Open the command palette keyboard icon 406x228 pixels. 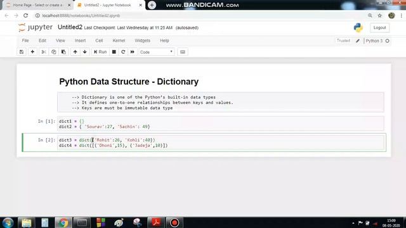pos(183,52)
